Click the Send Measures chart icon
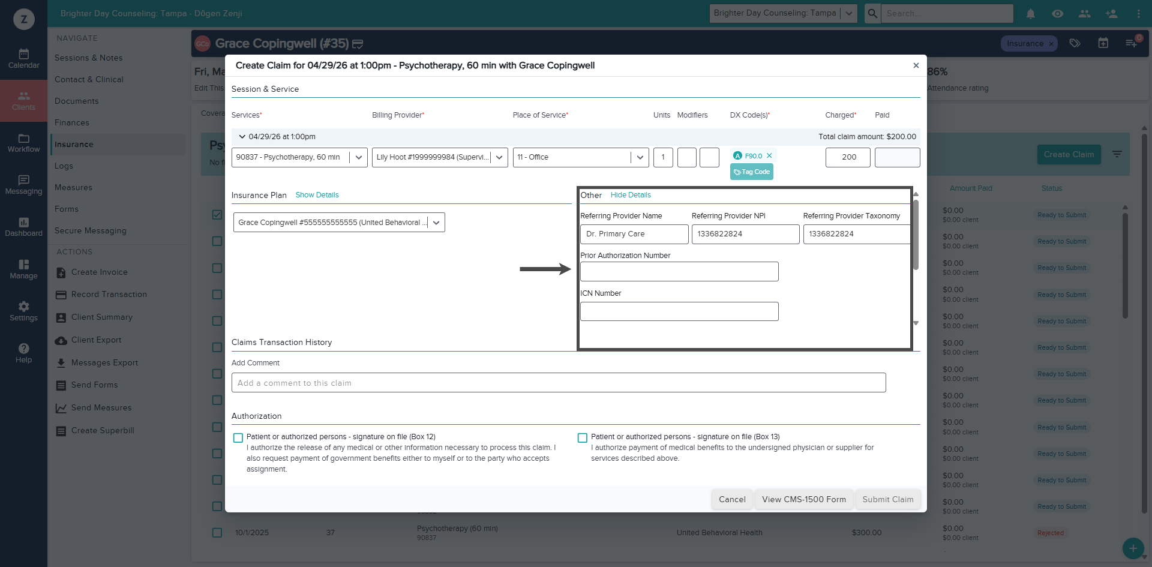1152x567 pixels. click(x=61, y=408)
